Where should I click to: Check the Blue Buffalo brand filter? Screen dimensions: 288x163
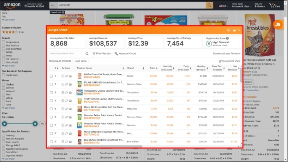pos(3,45)
